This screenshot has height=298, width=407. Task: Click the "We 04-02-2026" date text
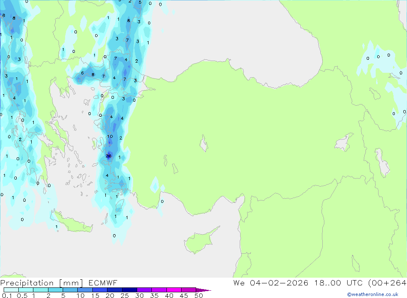click(x=271, y=283)
